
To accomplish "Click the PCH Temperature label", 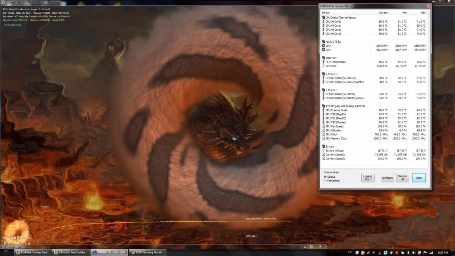I will (x=336, y=62).
